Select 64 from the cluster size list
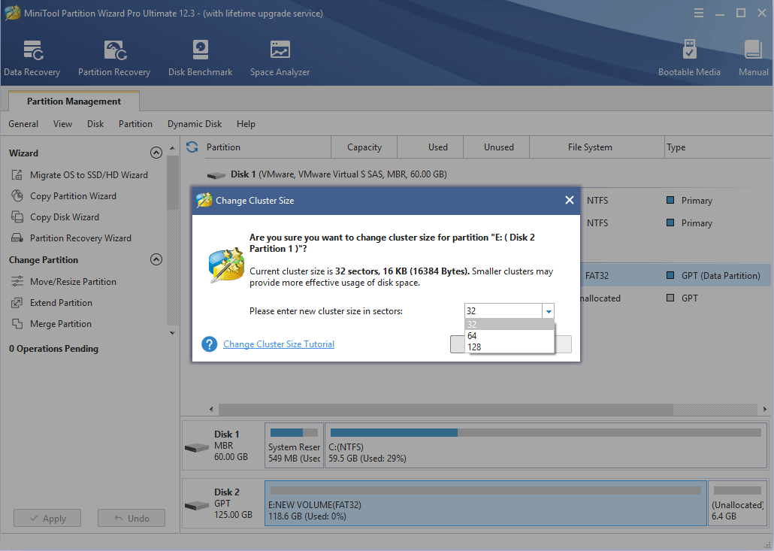The height and width of the screenshot is (551, 774). tap(473, 336)
